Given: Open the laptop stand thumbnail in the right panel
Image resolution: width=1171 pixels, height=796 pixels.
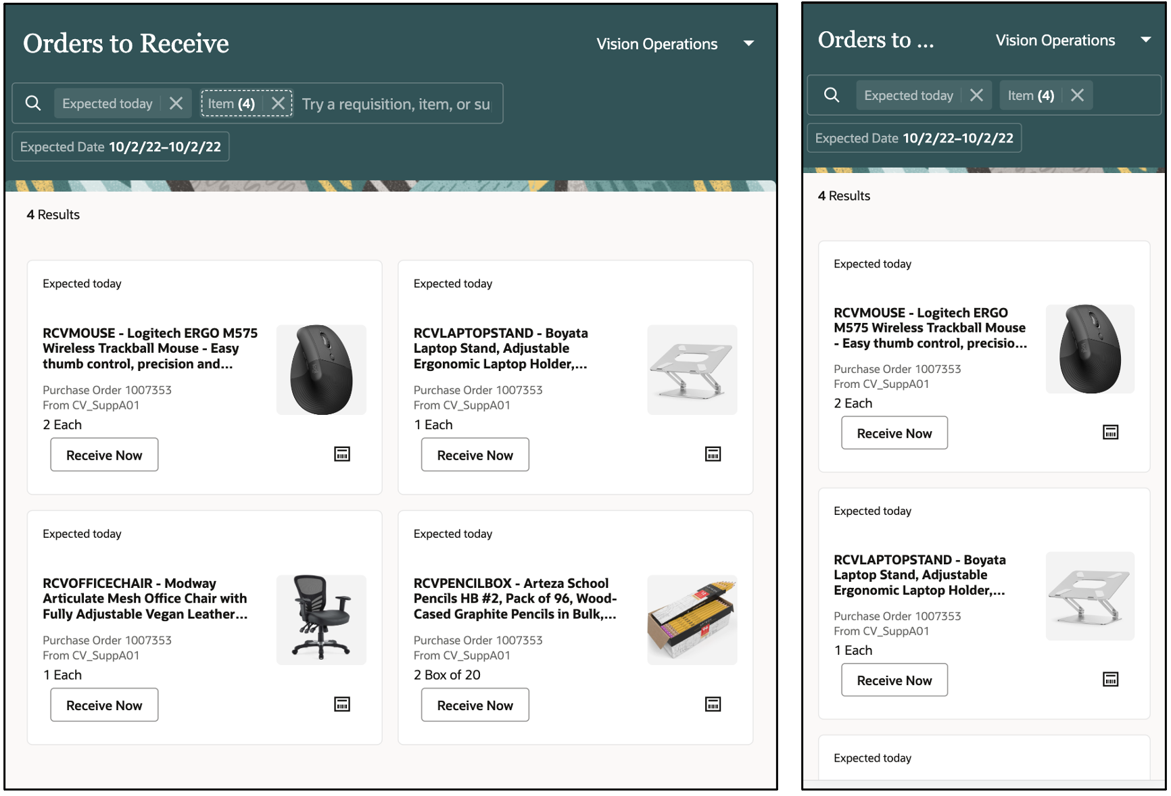Looking at the screenshot, I should click(x=1090, y=596).
